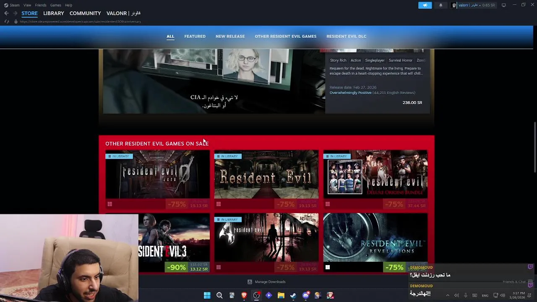
Task: Open File Explorer from the taskbar
Action: pyautogui.click(x=281, y=295)
